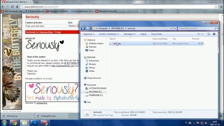Go back in Chrome browser

pyautogui.click(x=3, y=7)
